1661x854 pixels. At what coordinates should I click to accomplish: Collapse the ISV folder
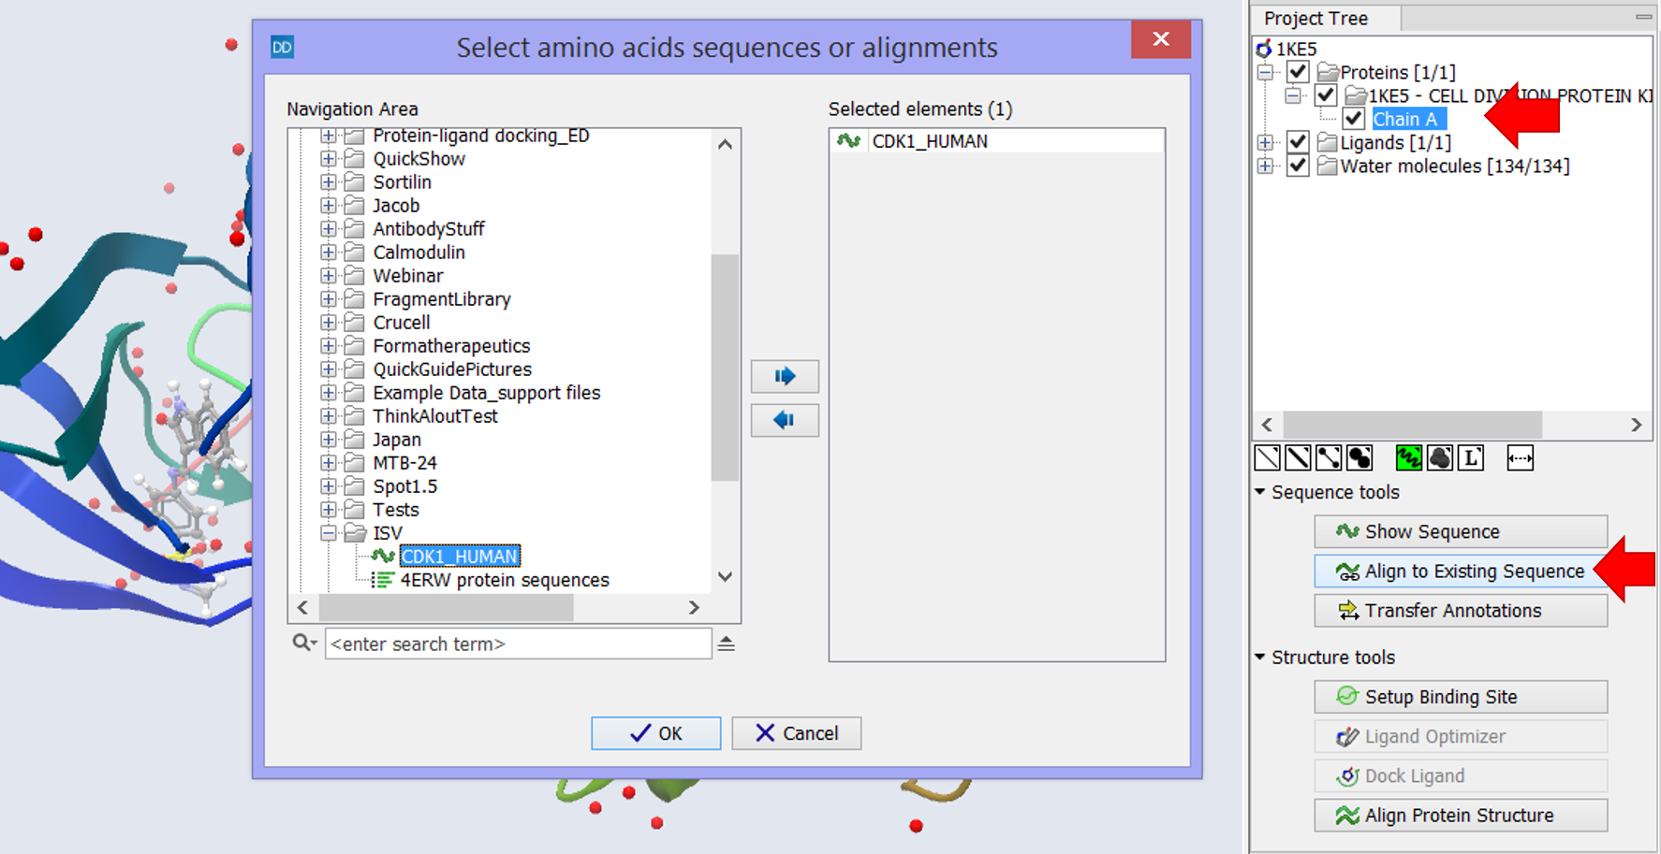[x=330, y=532]
